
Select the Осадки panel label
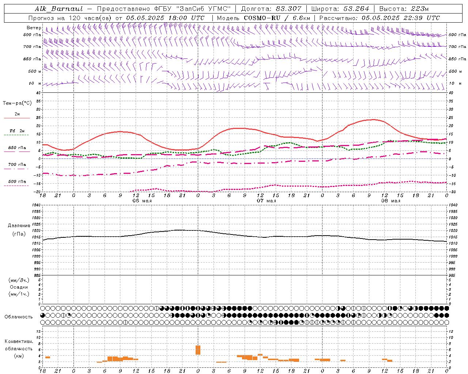pos(19,287)
